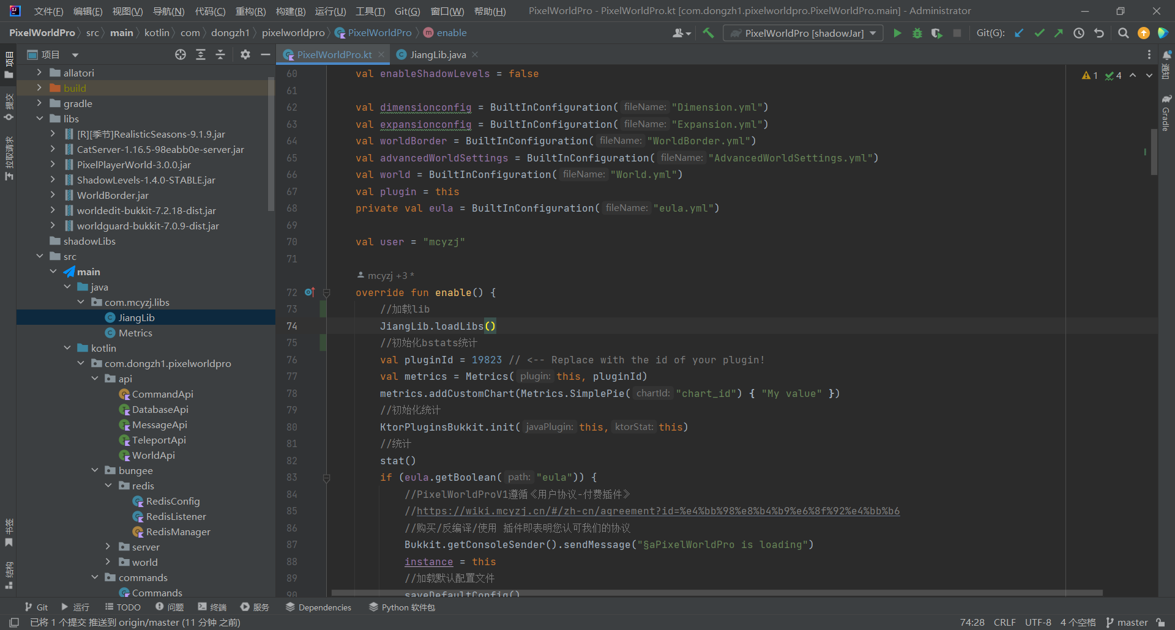1175x630 pixels.
Task: Collapse the commands package
Action: [x=95, y=577]
